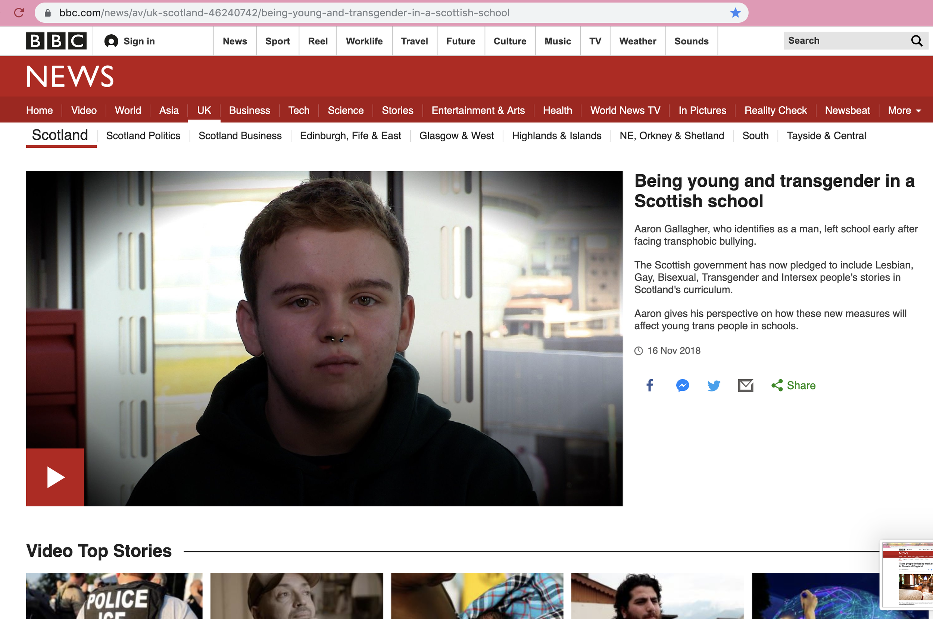
Task: Open the World News TV tab
Action: click(x=625, y=110)
